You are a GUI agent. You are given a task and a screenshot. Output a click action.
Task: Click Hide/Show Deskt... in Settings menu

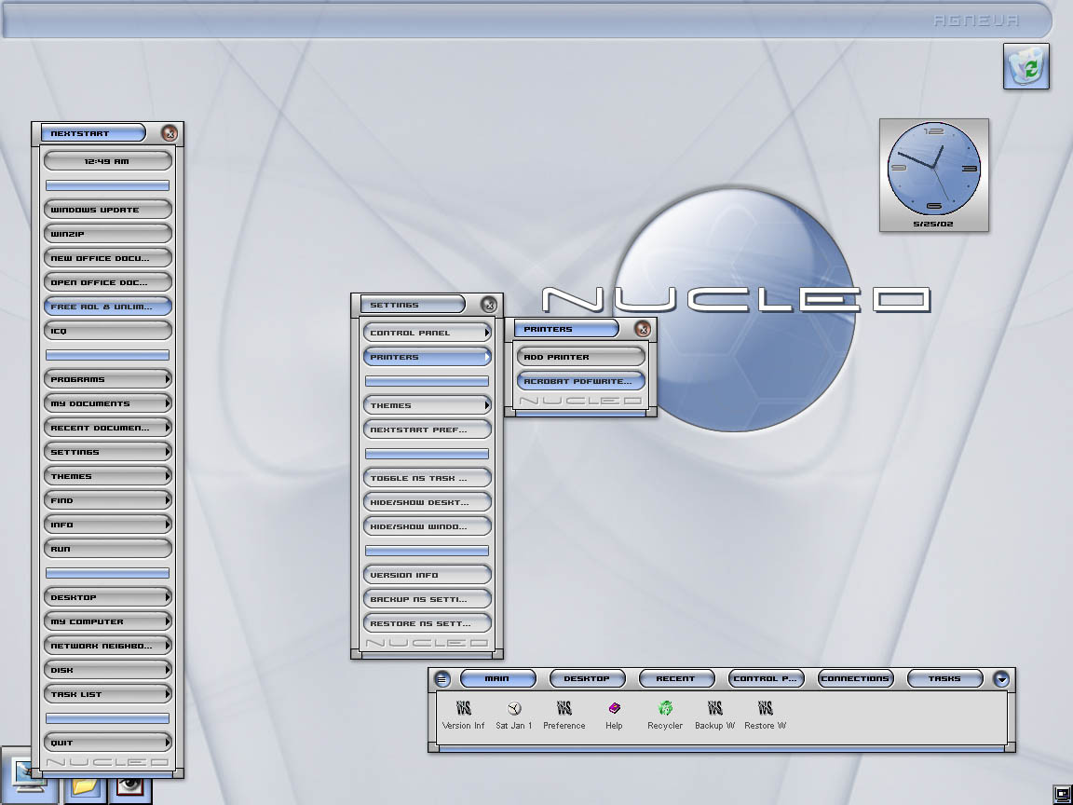pyautogui.click(x=427, y=502)
